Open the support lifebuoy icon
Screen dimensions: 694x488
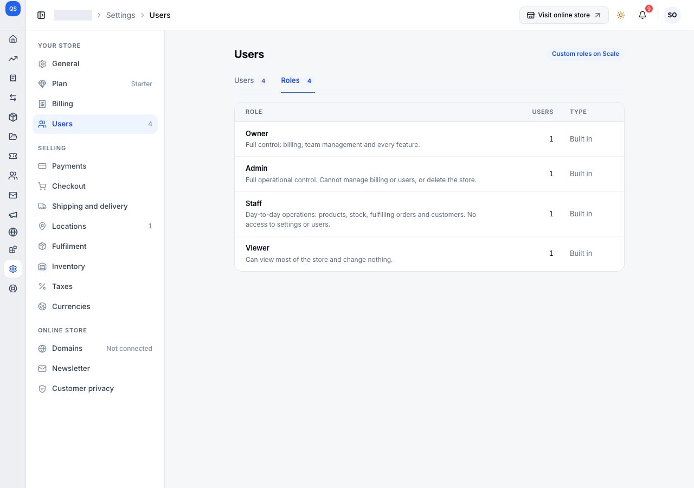(x=13, y=288)
